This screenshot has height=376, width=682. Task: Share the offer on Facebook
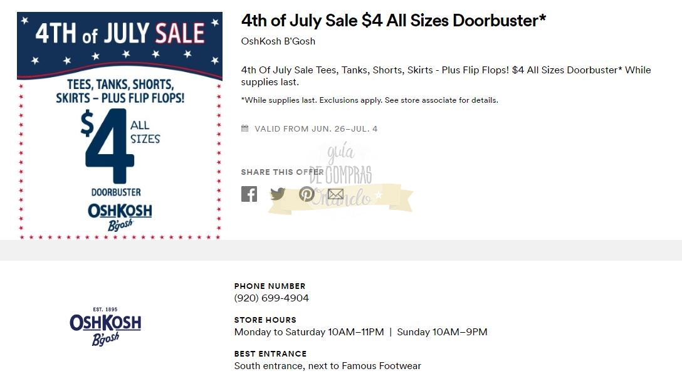click(x=249, y=194)
